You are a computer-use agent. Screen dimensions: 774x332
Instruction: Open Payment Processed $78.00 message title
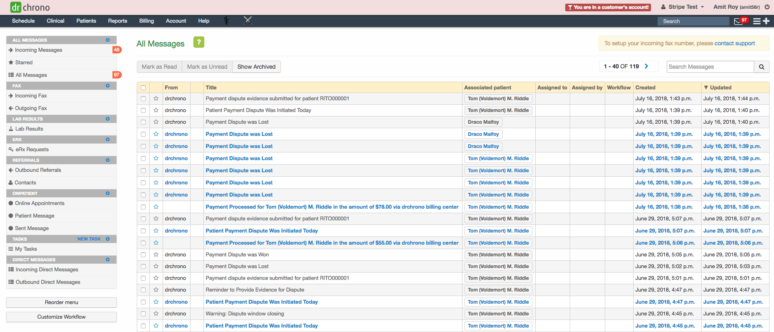[x=332, y=207]
